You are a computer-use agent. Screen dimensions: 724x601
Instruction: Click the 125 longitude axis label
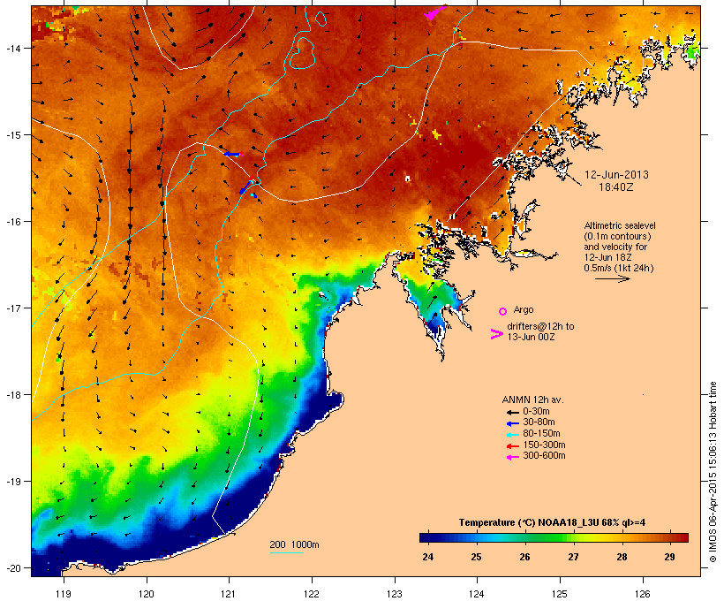click(560, 594)
